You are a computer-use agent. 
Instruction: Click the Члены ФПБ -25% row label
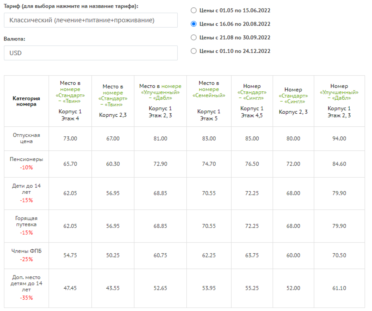pyautogui.click(x=26, y=255)
